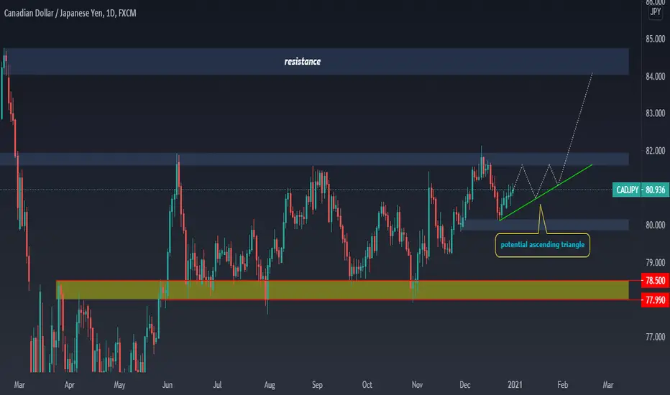This screenshot has height=395, width=670.
Task: Select the 80.936 current price label
Action: point(655,190)
